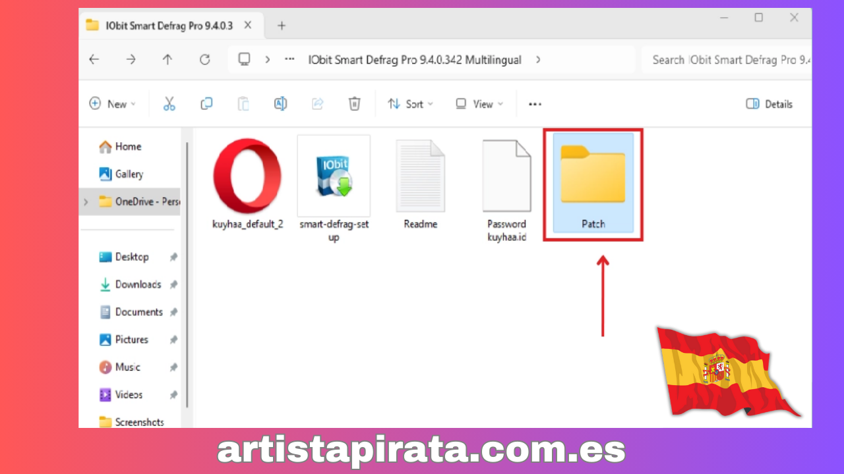Open Pictures in the quick access list
Viewport: 844px width, 474px height.
[123, 340]
